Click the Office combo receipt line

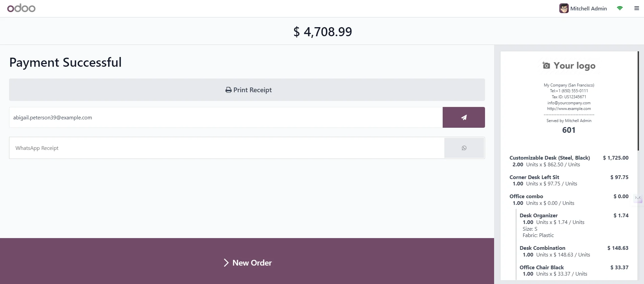tap(569, 200)
